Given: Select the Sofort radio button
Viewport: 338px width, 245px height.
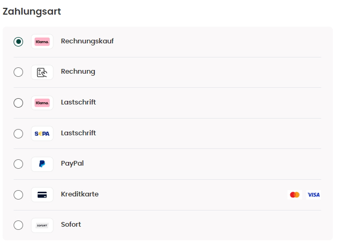Looking at the screenshot, I should (x=18, y=225).
